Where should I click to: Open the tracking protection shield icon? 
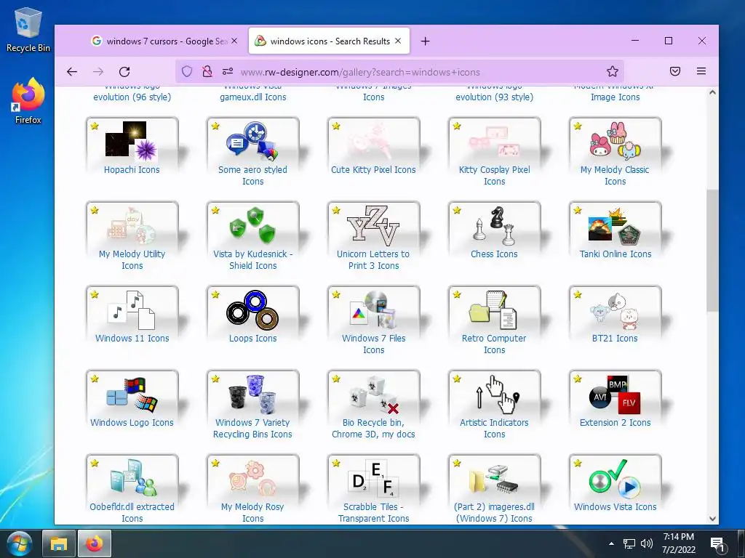coord(187,72)
